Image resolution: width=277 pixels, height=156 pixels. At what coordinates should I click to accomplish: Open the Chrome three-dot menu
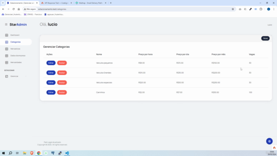coord(274,9)
